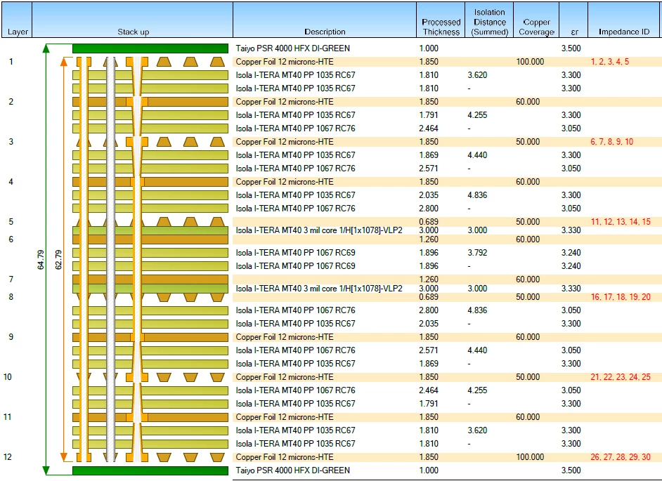Select layer 1 Copper Foil 12 microns-HTE row

pyautogui.click(x=448, y=62)
